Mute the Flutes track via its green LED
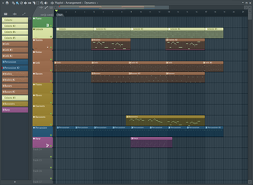The height and width of the screenshot is (185, 253). 51,92
